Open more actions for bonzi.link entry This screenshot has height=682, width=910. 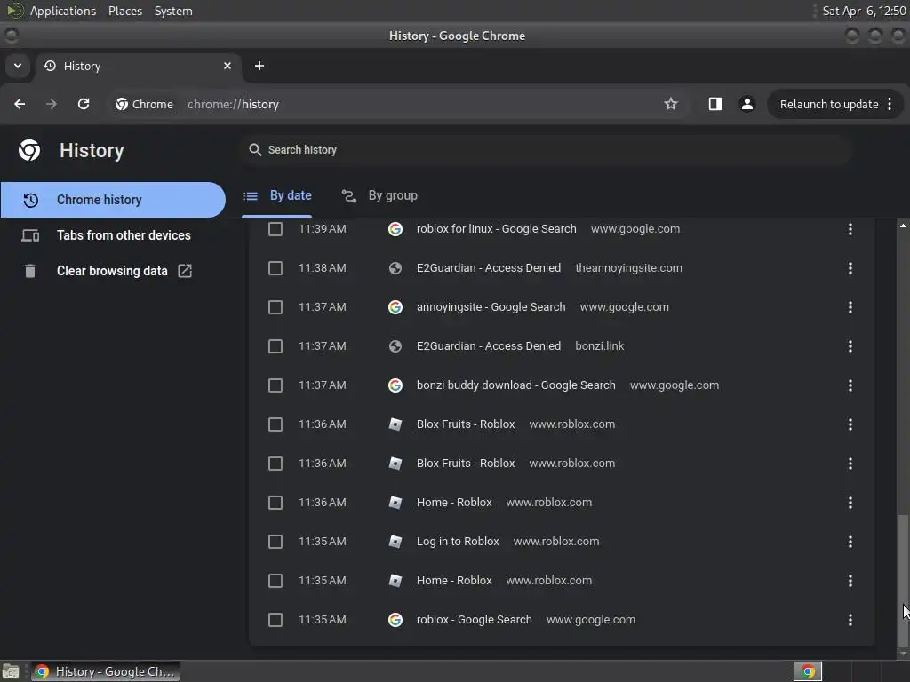click(x=850, y=346)
